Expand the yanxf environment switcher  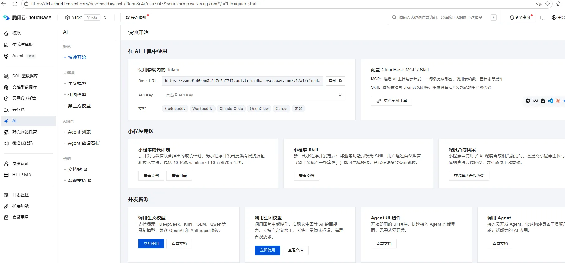click(105, 17)
